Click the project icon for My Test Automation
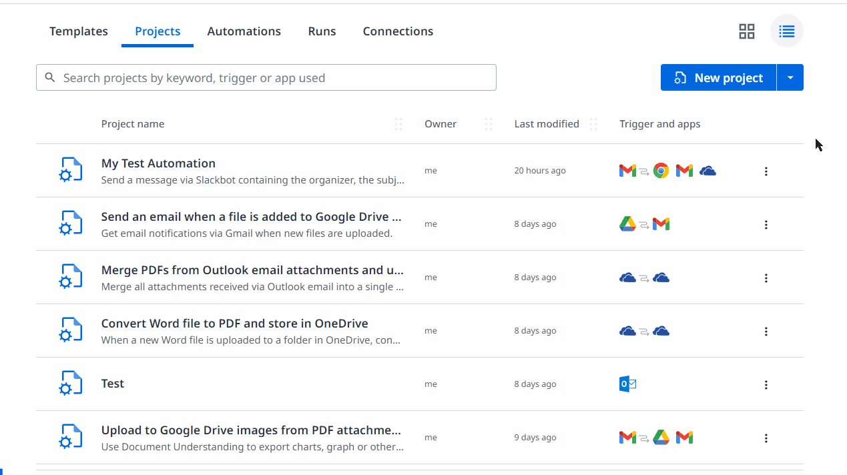The image size is (847, 475). coord(71,170)
